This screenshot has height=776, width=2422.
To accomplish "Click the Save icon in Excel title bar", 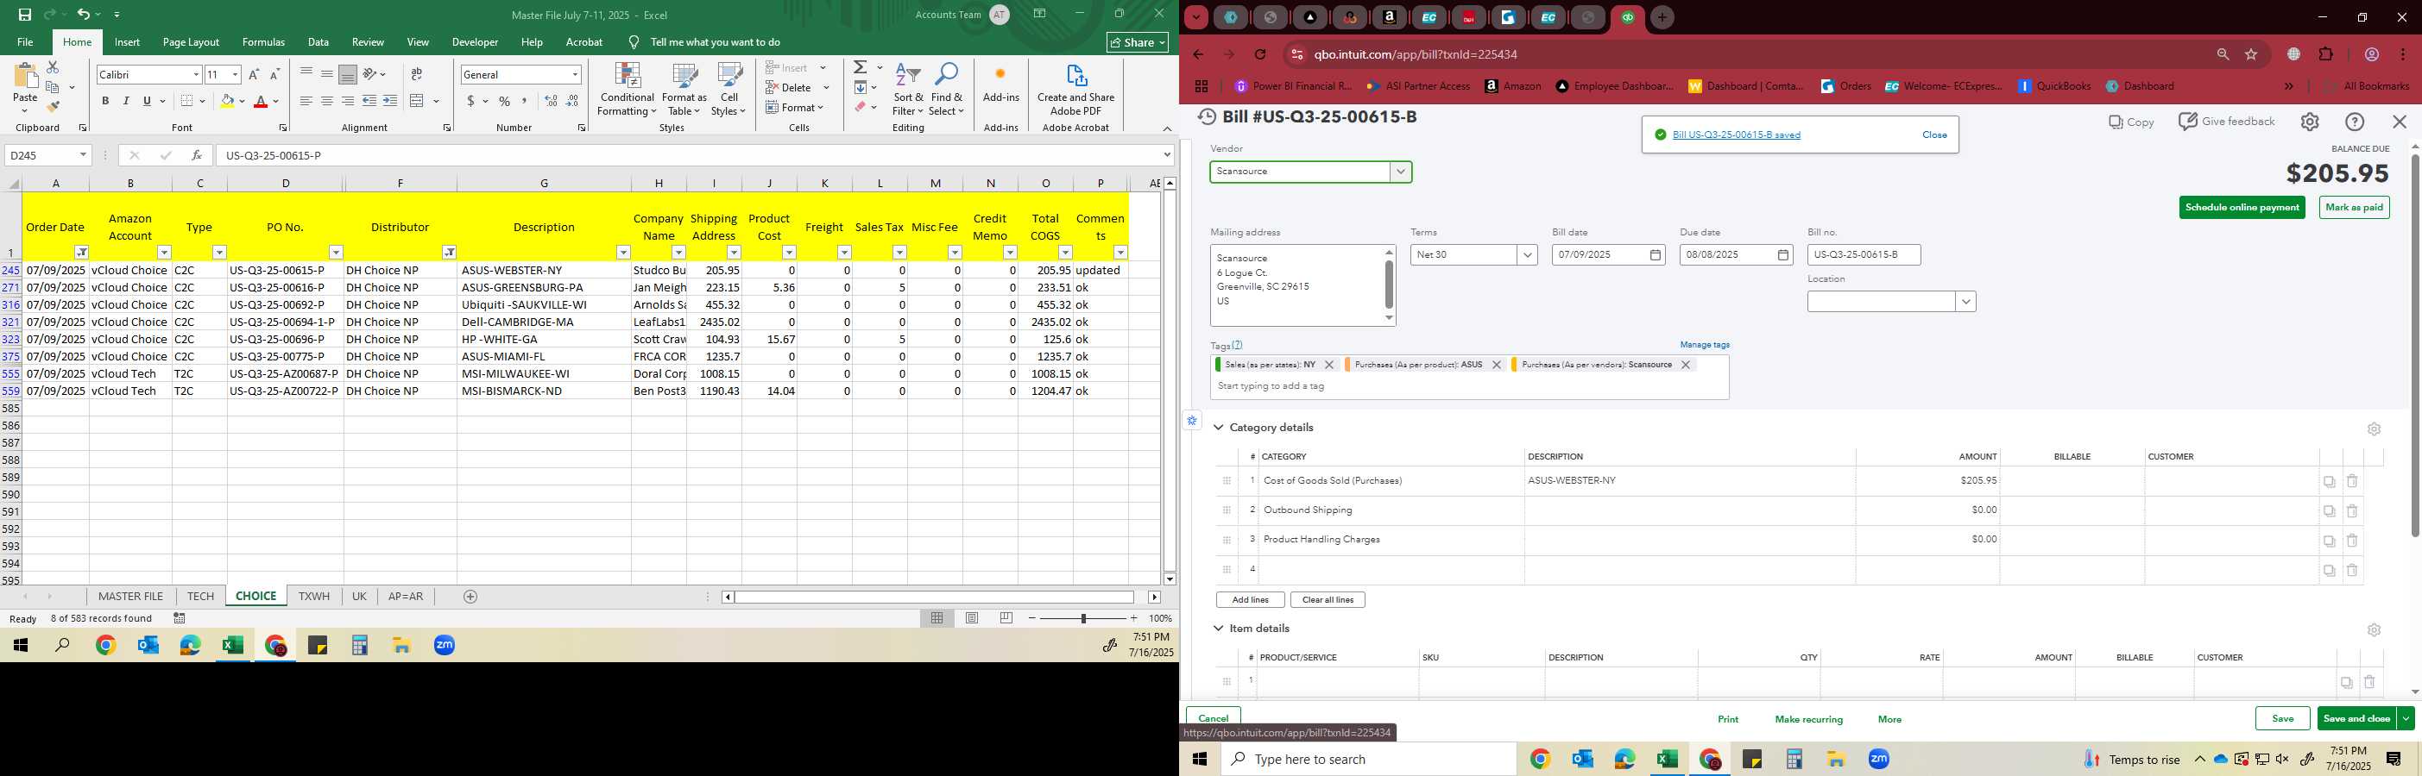I will click(25, 14).
